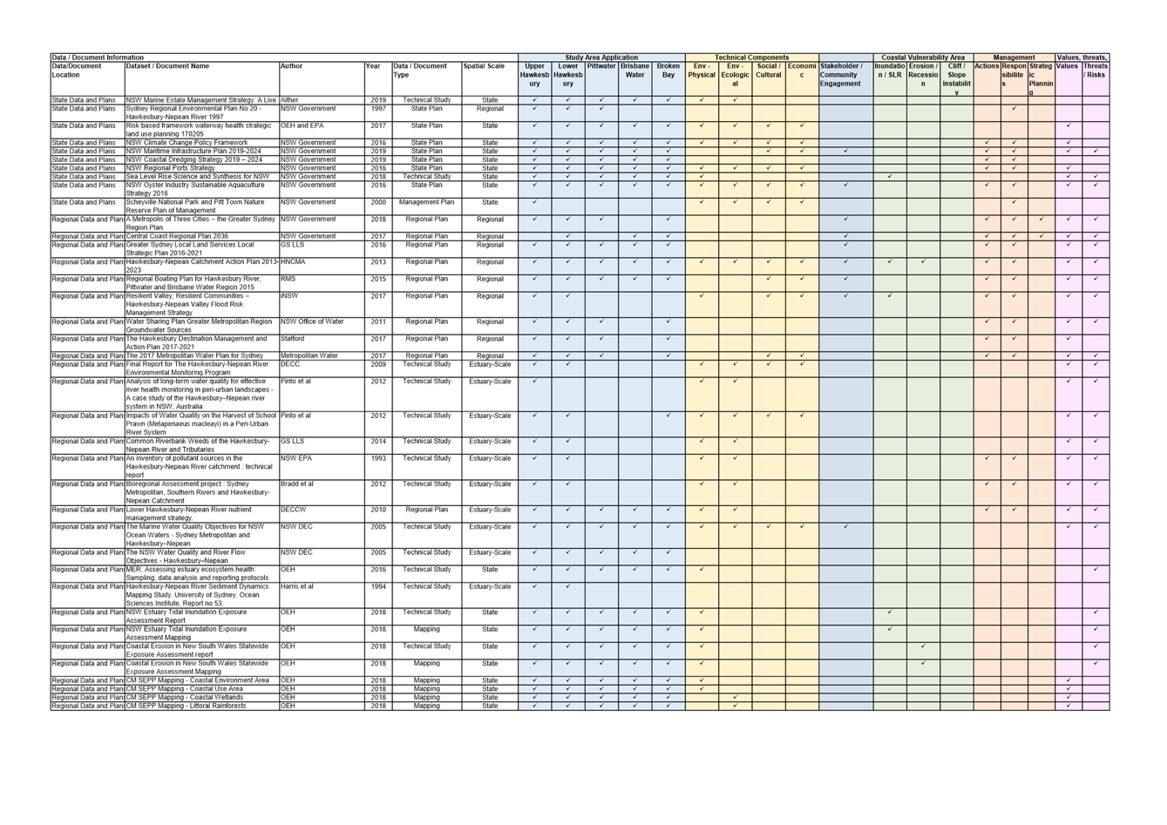Select the author cell 'HNCMA'
This screenshot has height=825, width=1167.
pos(322,266)
